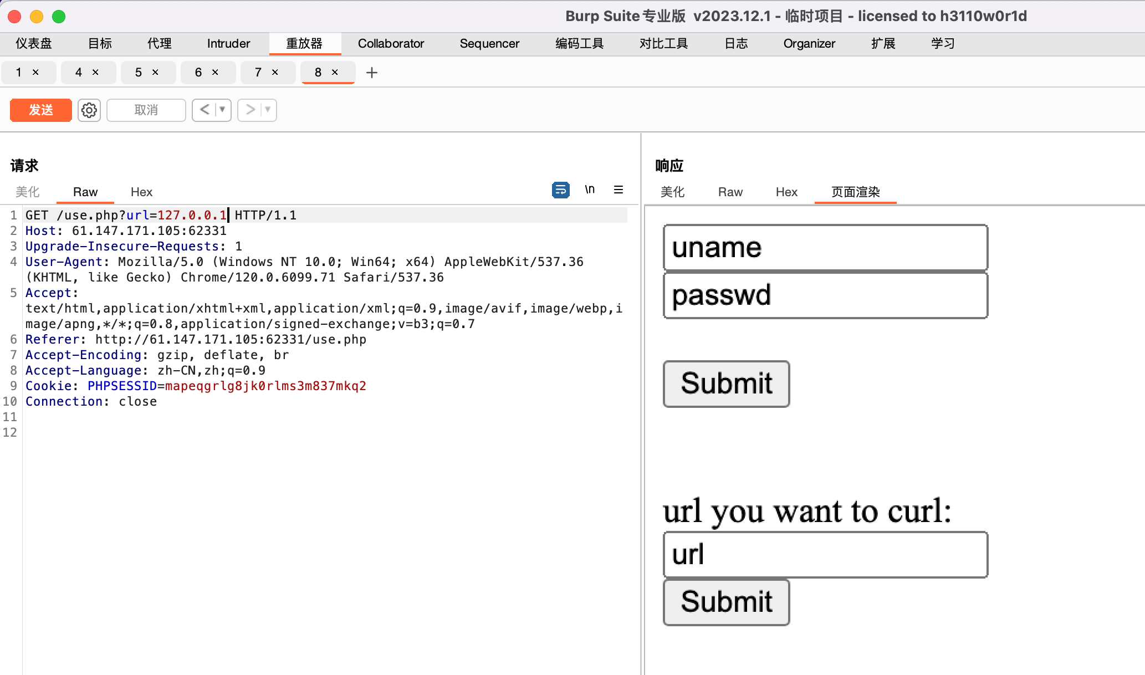Navigate to next request with forward arrow
This screenshot has height=675, width=1145.
pyautogui.click(x=250, y=110)
